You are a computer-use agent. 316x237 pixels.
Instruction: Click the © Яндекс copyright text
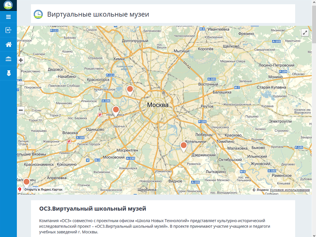tap(260, 190)
